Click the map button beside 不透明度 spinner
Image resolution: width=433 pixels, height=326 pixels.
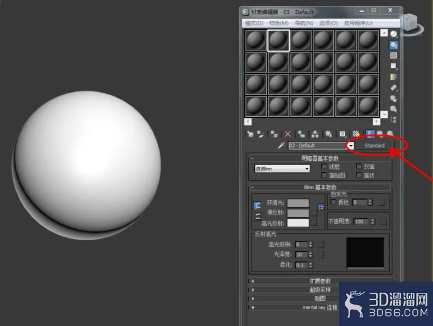point(383,222)
